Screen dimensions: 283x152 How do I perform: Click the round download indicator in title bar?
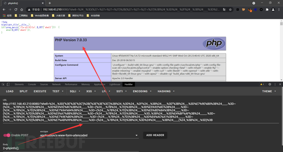(x=254, y=3)
